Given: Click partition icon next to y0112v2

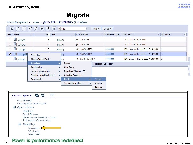Looking at the screenshot, I should click(x=16, y=44).
